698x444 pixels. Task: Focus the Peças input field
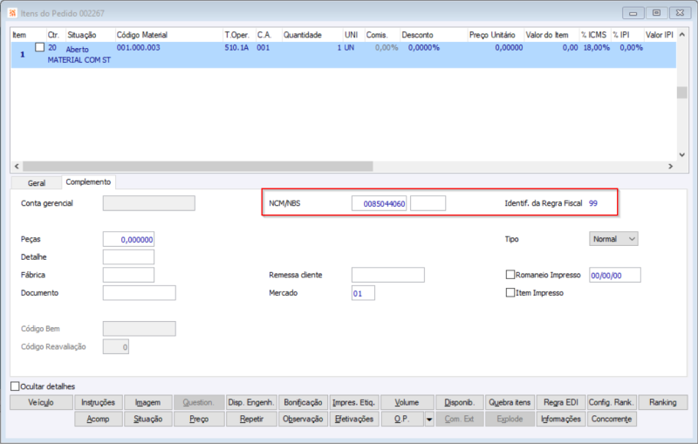tap(128, 239)
